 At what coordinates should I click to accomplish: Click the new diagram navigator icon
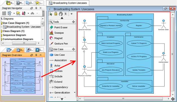[4, 13]
